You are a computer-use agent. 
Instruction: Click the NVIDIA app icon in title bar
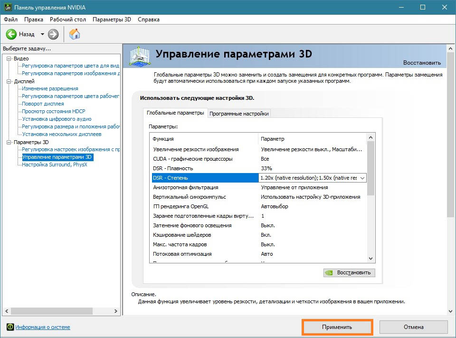[8, 7]
